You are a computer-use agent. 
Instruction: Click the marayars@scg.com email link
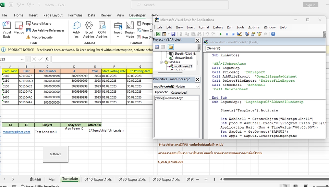[16, 132]
